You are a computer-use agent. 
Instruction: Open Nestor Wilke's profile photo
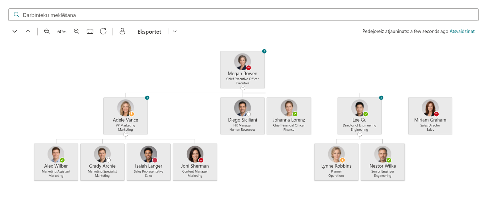(x=383, y=154)
